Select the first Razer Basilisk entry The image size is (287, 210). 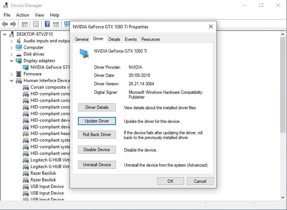[43, 173]
